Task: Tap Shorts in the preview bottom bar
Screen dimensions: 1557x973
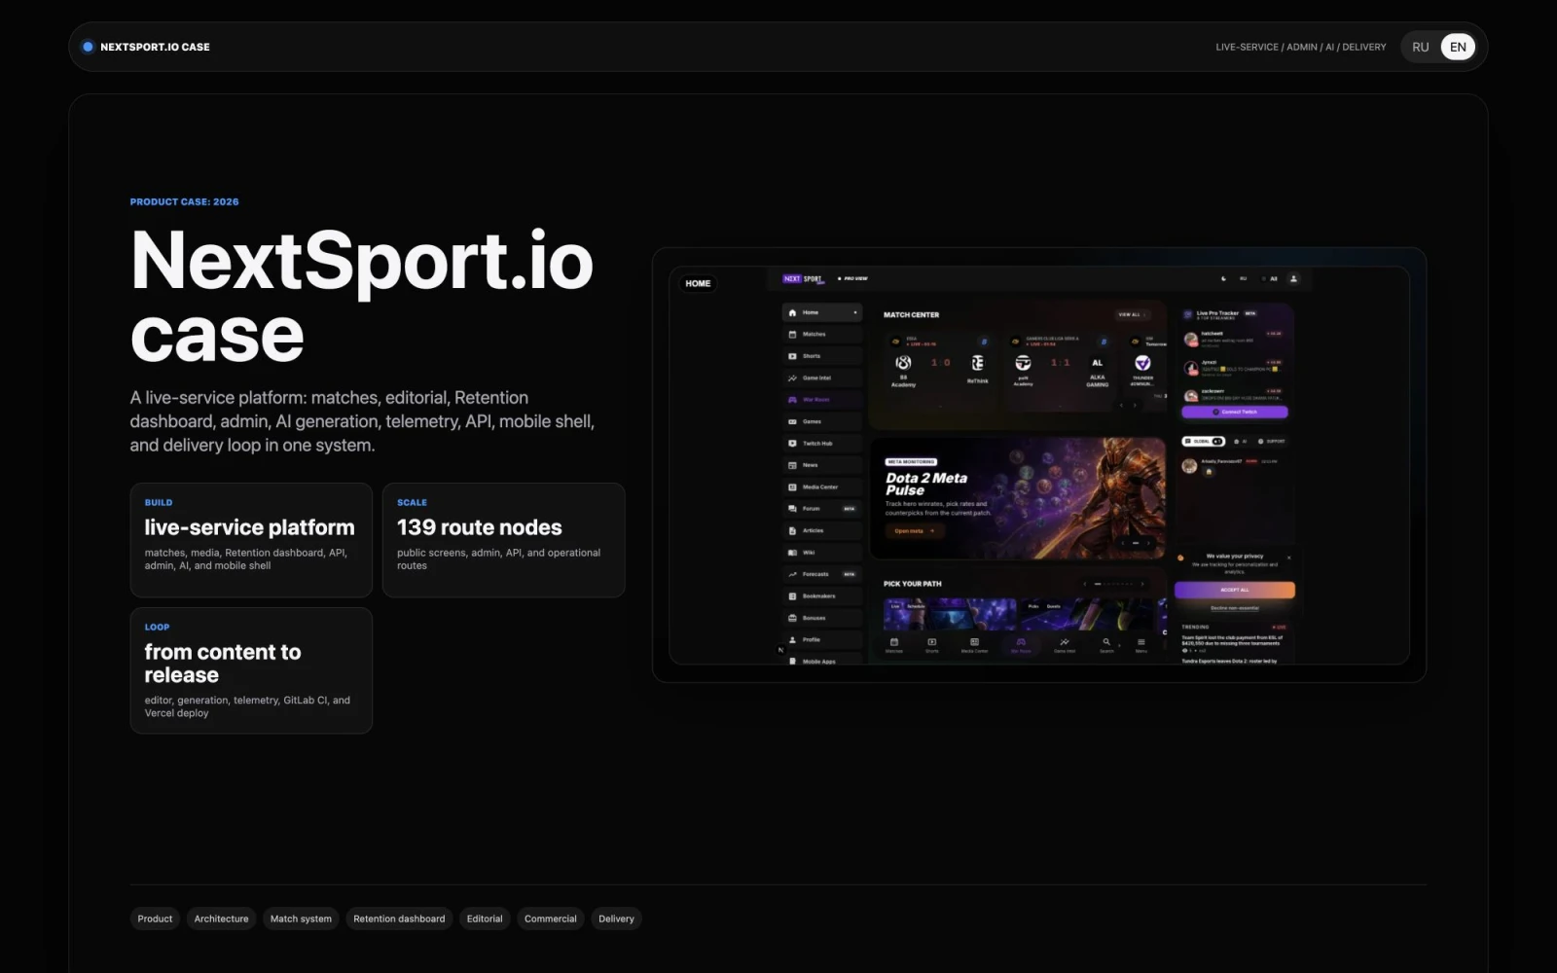Action: point(931,645)
